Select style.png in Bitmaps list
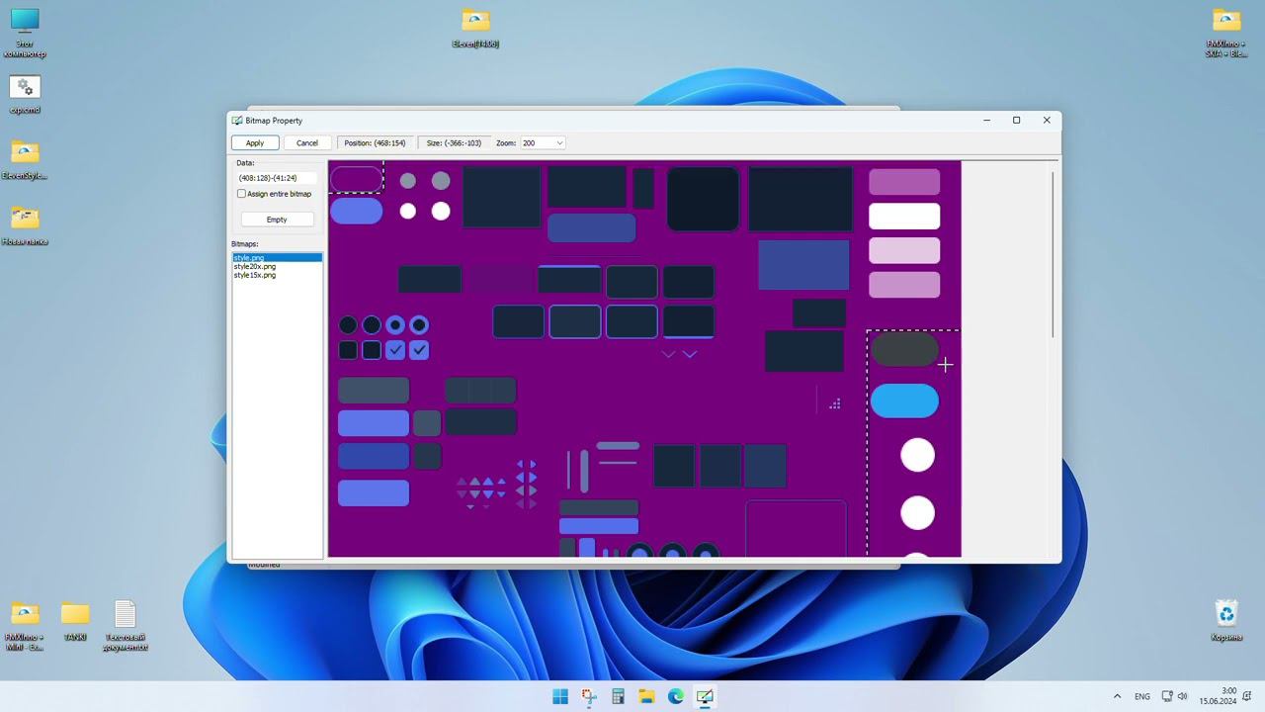 coord(277,258)
